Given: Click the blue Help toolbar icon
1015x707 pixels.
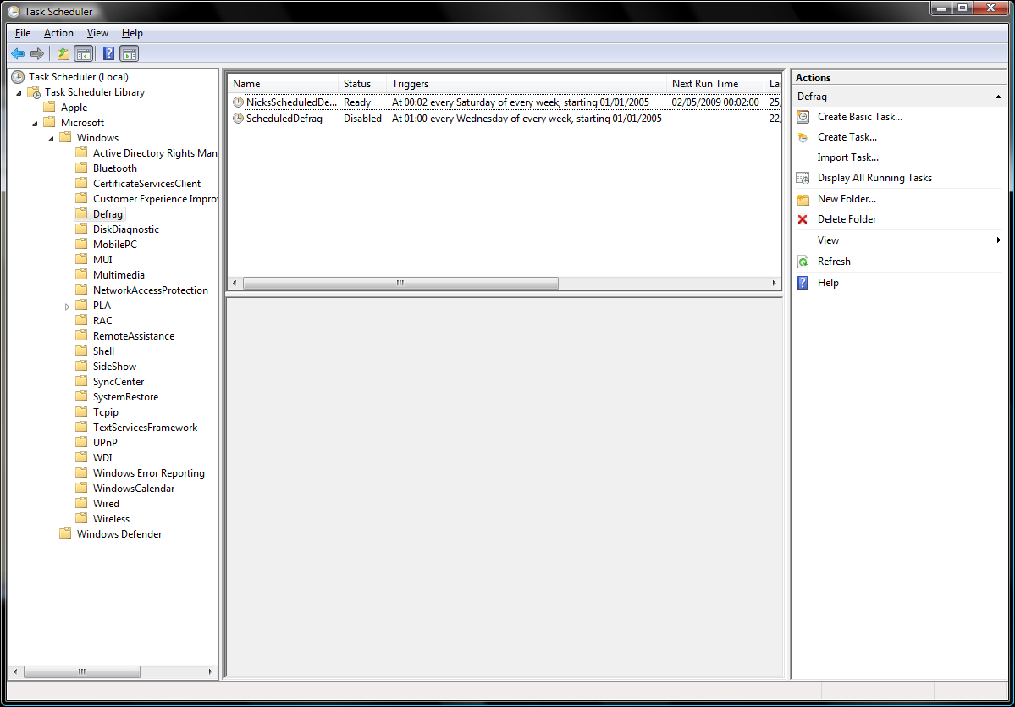Looking at the screenshot, I should tap(108, 53).
